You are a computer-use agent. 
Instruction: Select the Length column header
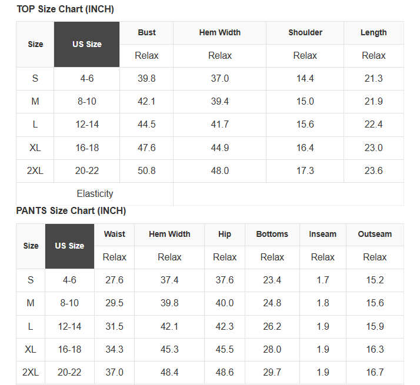coord(374,33)
